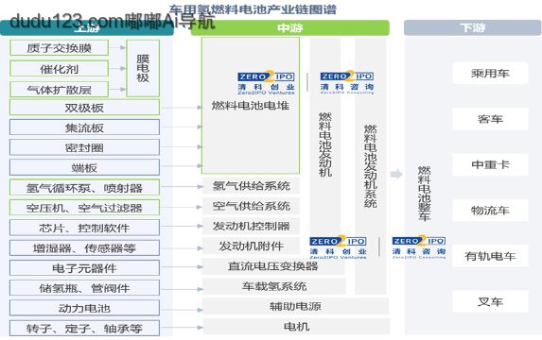Select the 下游 gray header tab

472,27
